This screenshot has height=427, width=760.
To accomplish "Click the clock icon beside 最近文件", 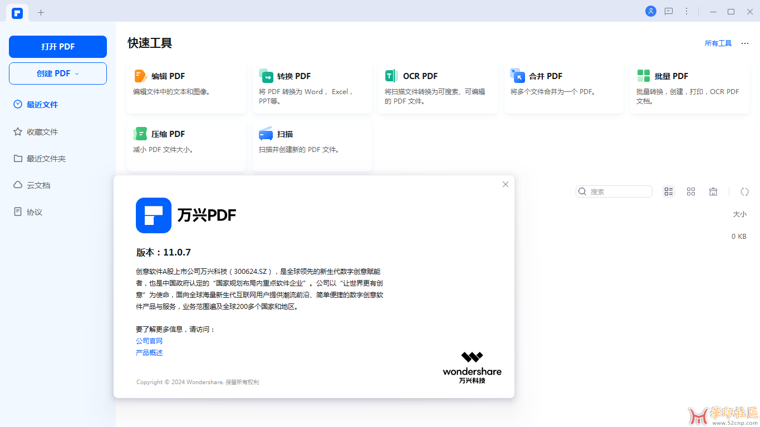I will click(x=18, y=104).
